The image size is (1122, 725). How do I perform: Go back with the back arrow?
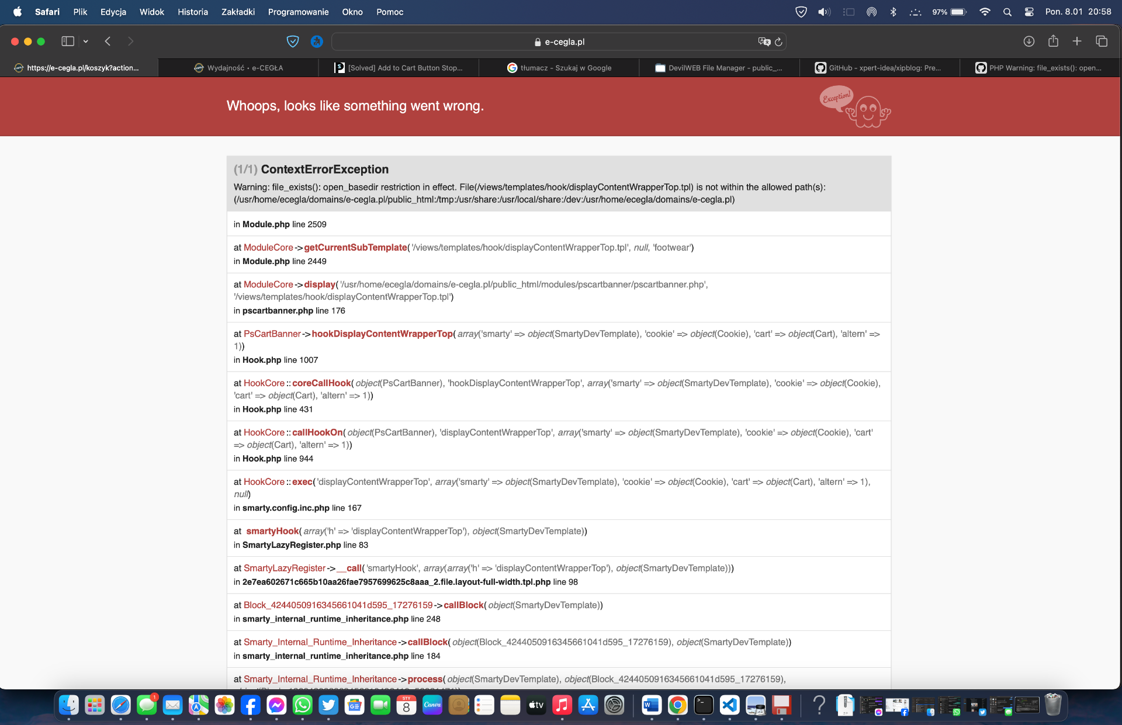pos(108,41)
